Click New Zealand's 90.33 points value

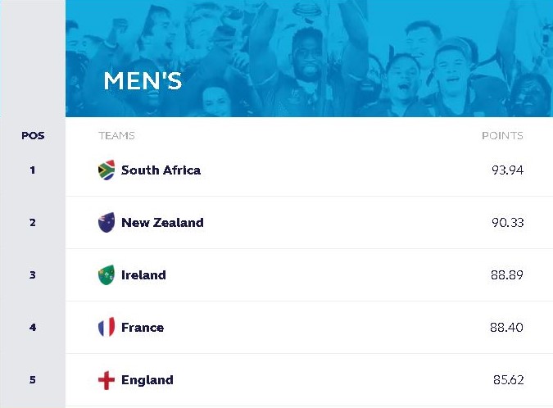click(507, 223)
